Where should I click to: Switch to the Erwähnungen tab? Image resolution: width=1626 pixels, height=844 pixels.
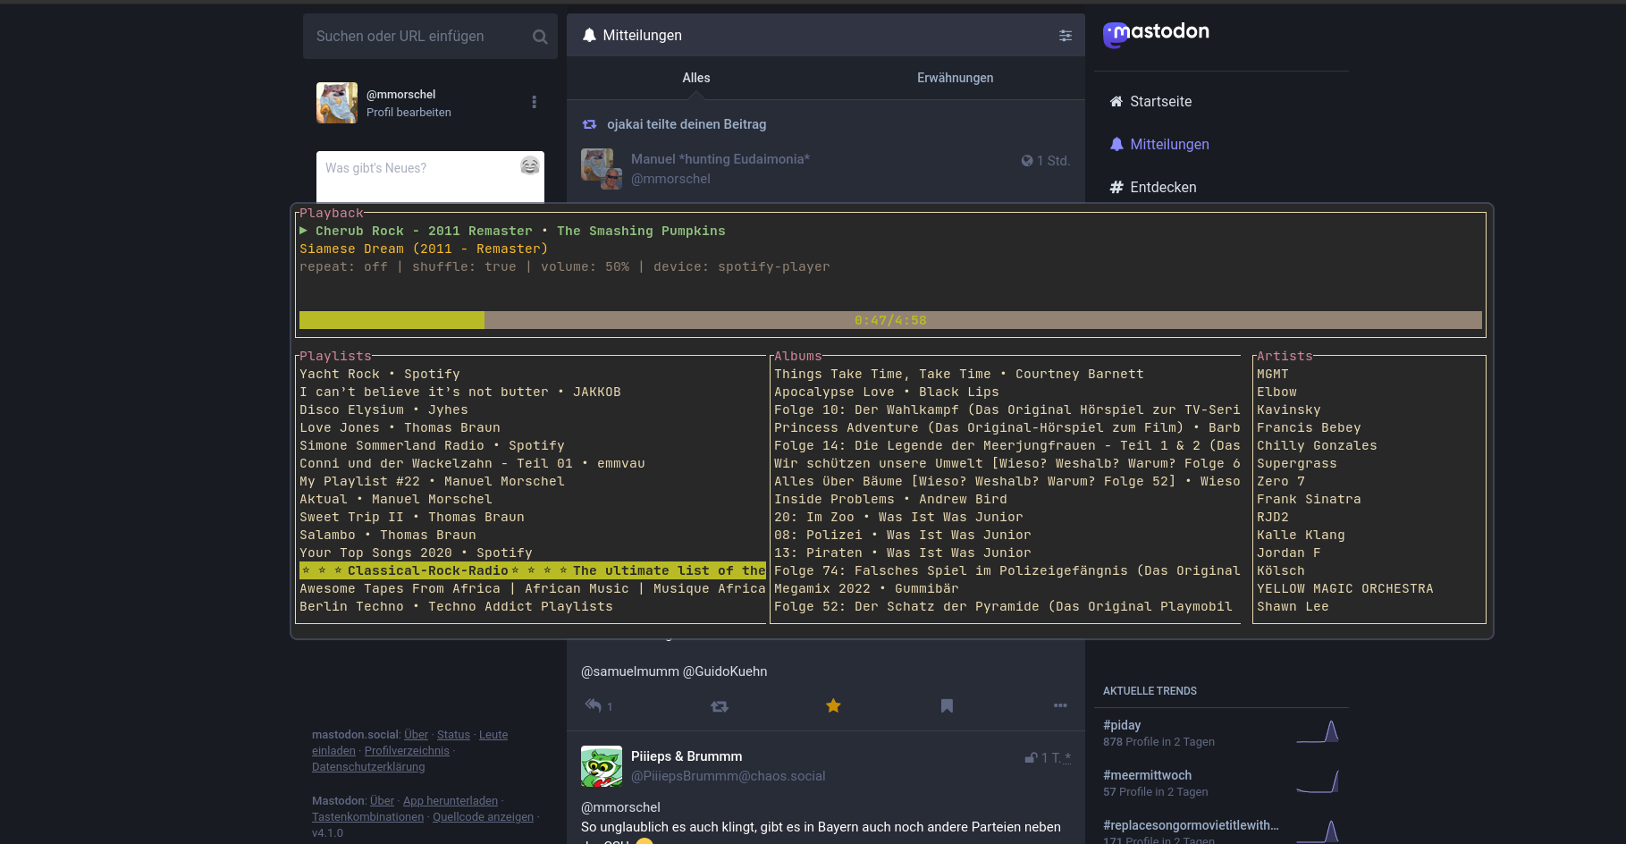(x=956, y=78)
